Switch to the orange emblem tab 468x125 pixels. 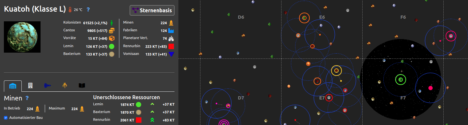[x=65, y=86]
